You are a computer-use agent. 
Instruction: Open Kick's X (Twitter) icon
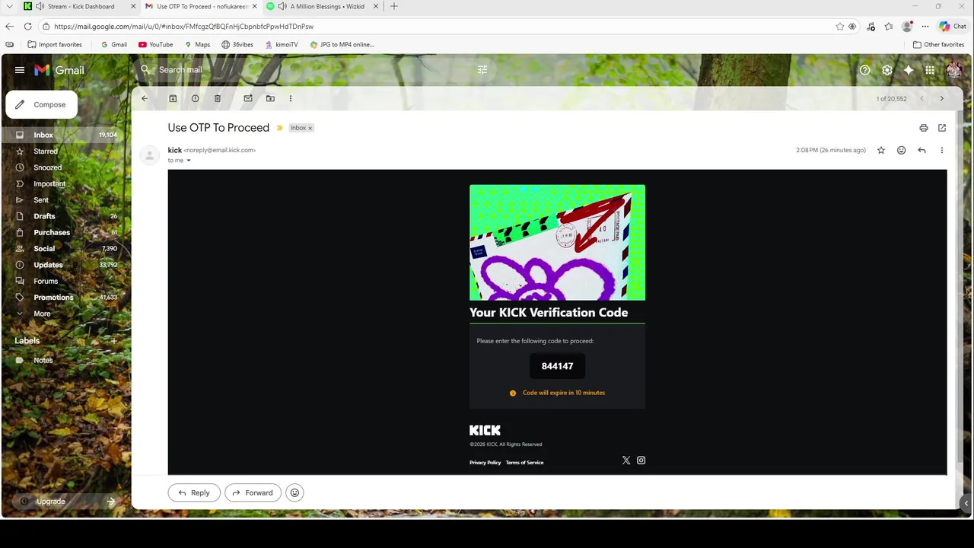click(626, 460)
